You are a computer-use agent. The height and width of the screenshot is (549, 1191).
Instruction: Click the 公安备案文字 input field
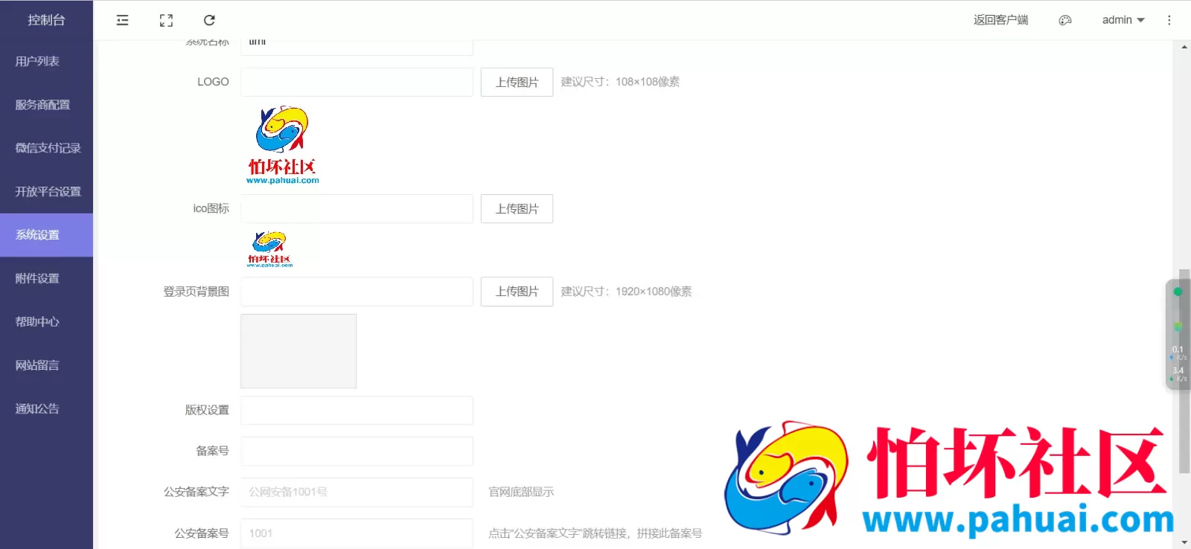point(357,492)
